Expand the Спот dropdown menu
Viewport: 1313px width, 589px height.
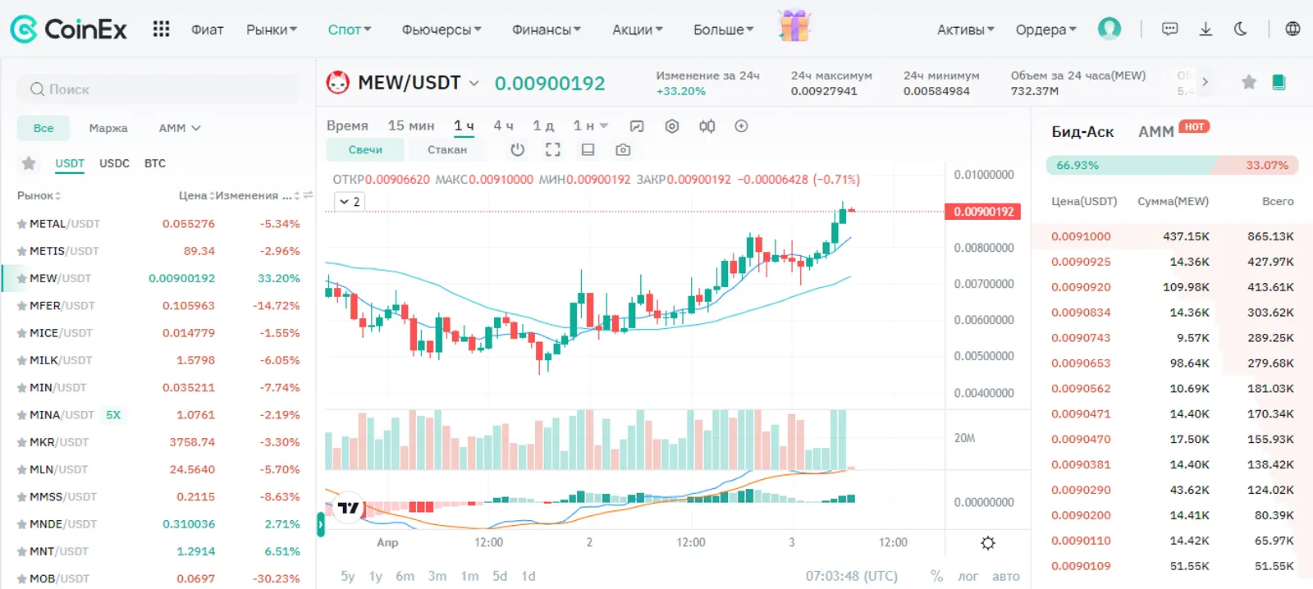pos(350,30)
